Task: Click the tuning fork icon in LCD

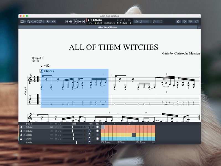Action: 131,23
